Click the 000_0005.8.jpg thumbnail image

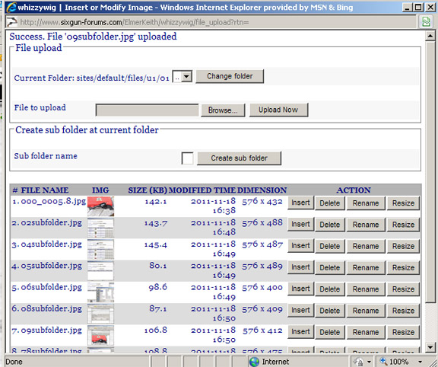tap(100, 206)
